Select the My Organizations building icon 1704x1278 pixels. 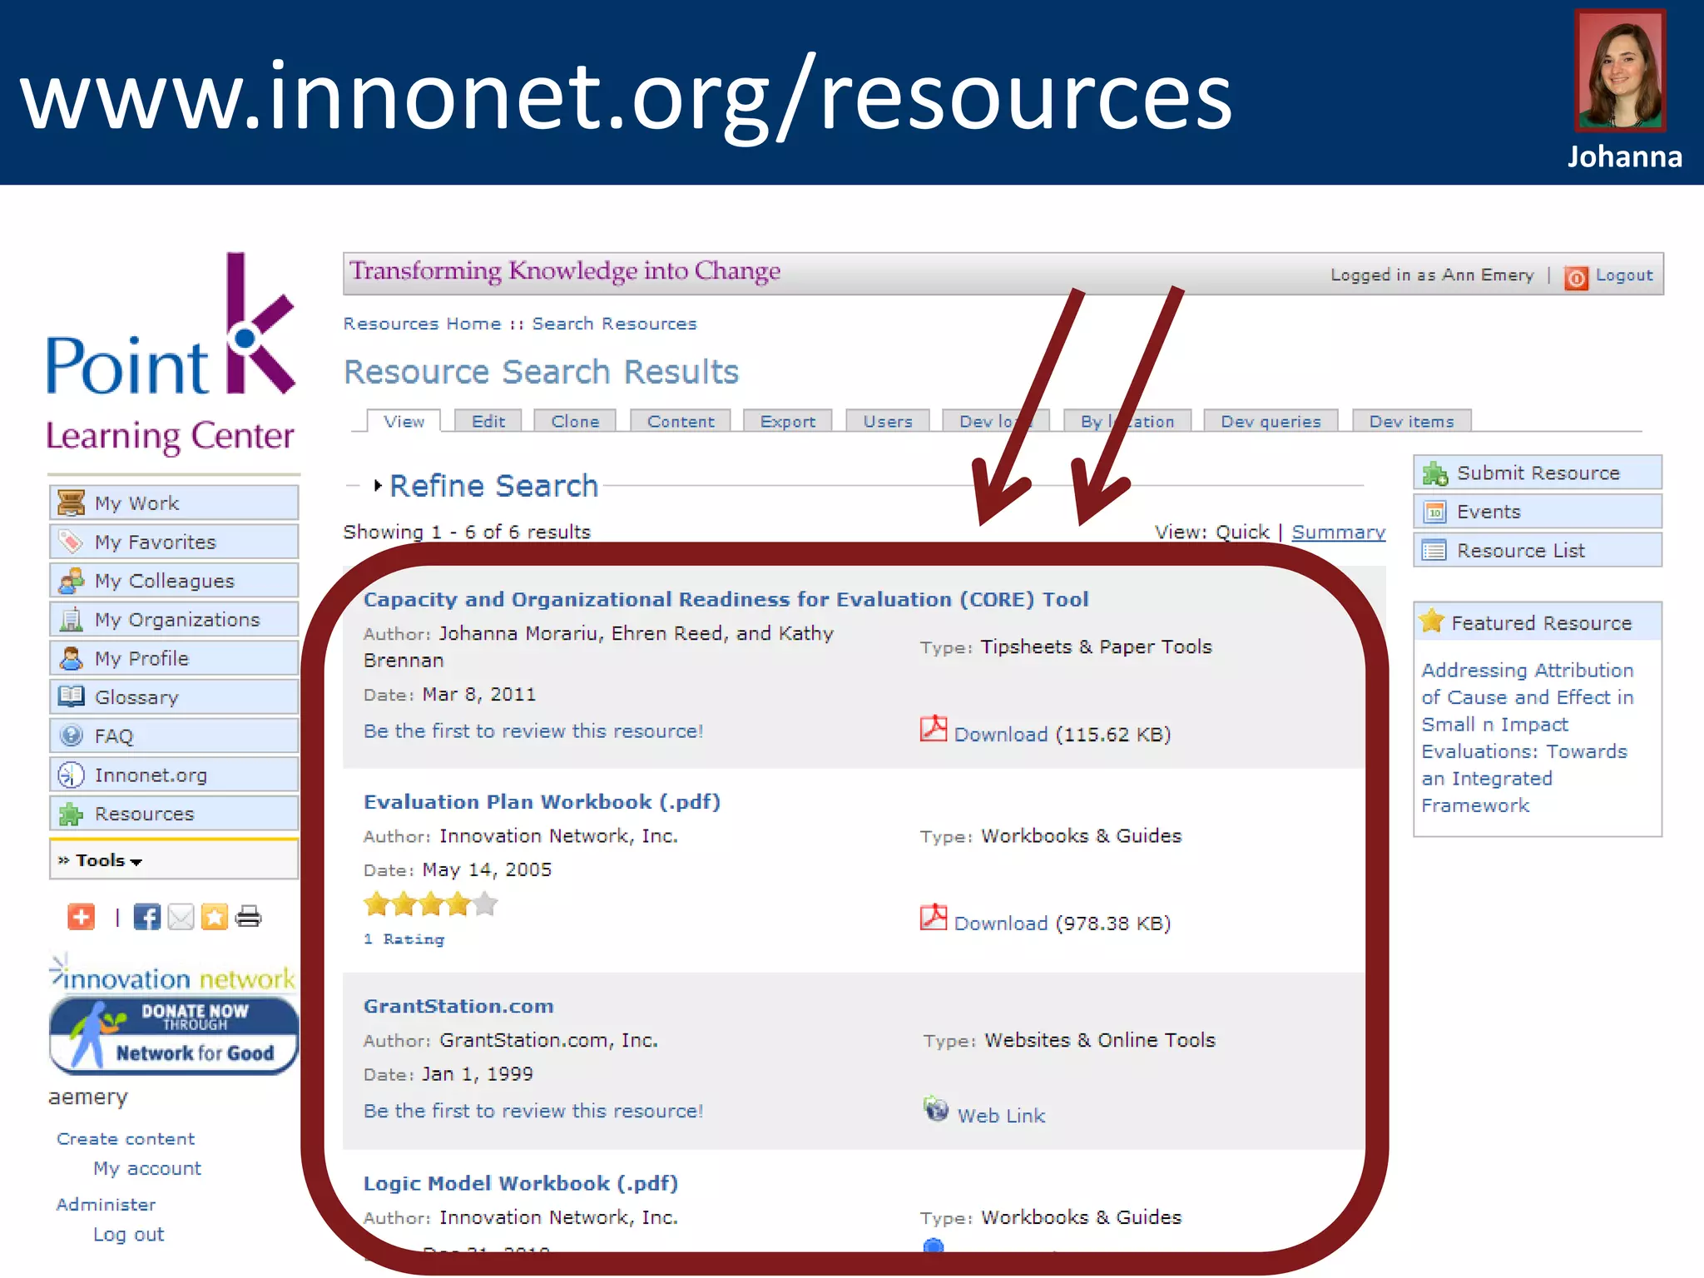click(x=71, y=620)
